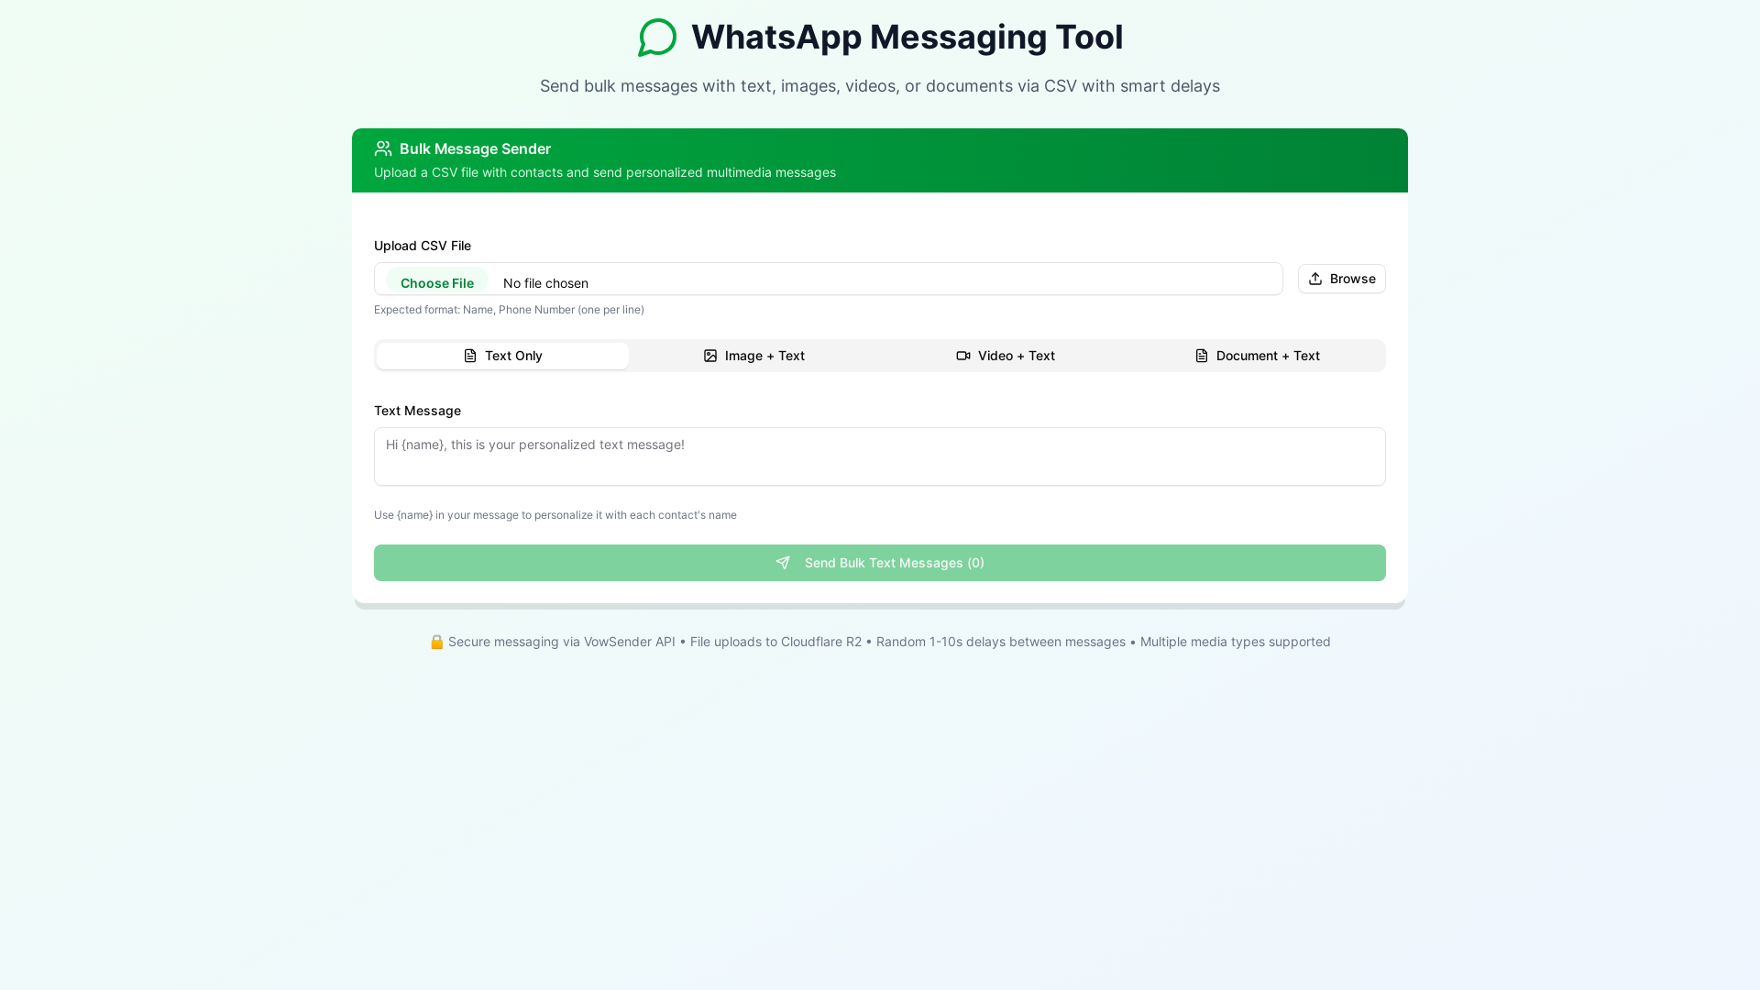The width and height of the screenshot is (1760, 990).
Task: Click the paper plane send icon
Action: pyautogui.click(x=783, y=563)
